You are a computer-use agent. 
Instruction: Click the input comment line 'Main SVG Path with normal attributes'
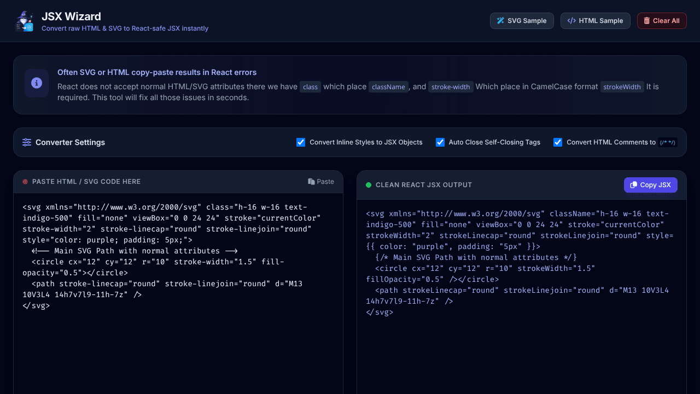coord(135,251)
